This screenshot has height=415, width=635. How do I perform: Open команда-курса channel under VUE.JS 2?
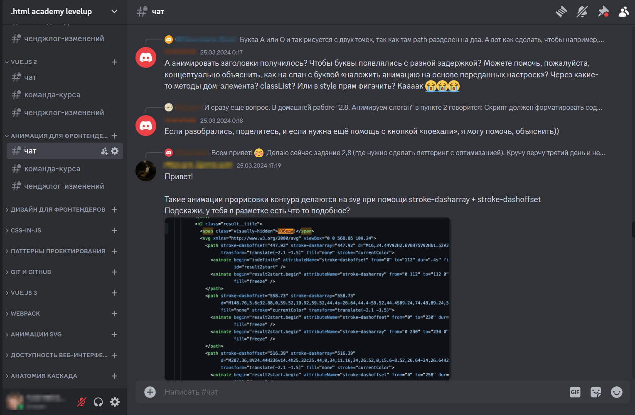tap(65, 95)
